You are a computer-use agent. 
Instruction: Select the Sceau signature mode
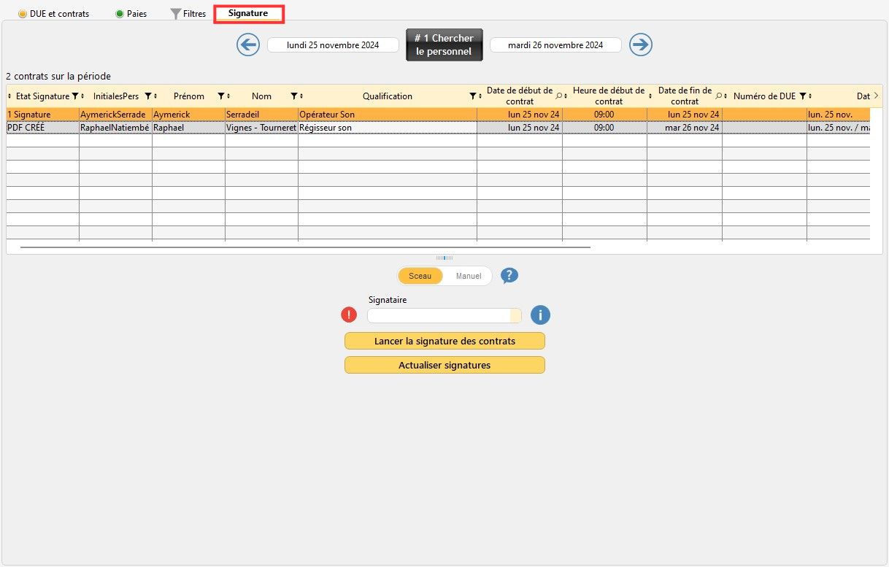(420, 276)
